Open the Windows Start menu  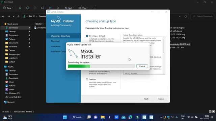[65, 117]
